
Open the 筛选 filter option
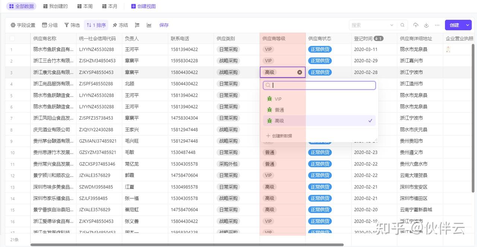point(72,25)
